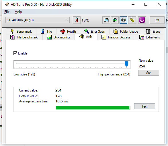Click the Current value 254 reading
Screen dimensions: 168x146
(x=58, y=90)
